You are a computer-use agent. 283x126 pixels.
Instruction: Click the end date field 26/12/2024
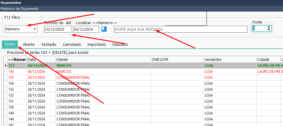click(x=86, y=29)
